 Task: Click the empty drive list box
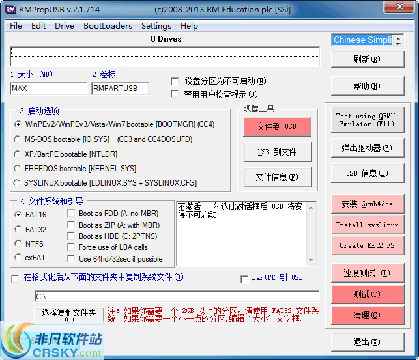click(165, 56)
